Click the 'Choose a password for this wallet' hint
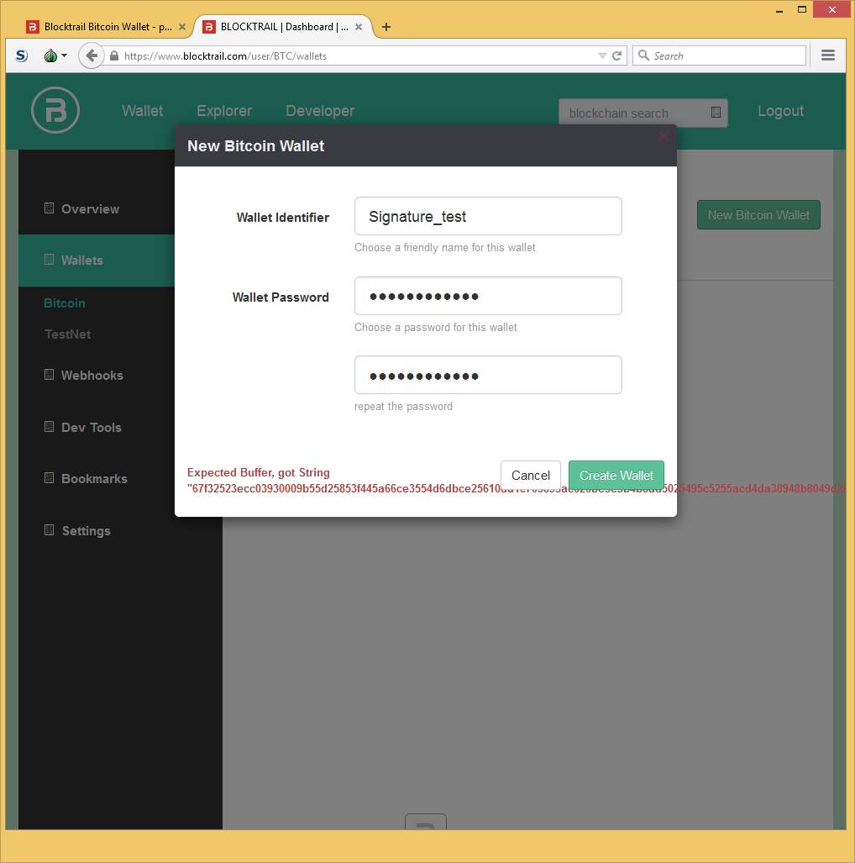The image size is (855, 863). pos(436,328)
